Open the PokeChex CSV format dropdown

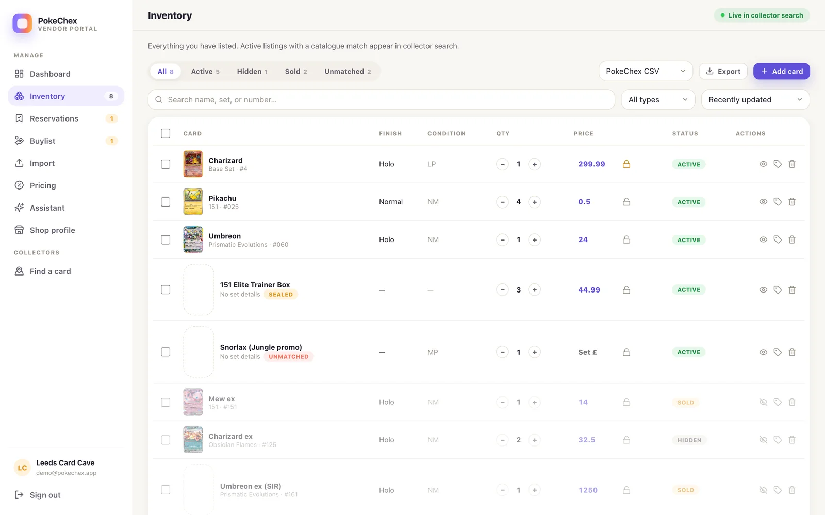pos(646,71)
